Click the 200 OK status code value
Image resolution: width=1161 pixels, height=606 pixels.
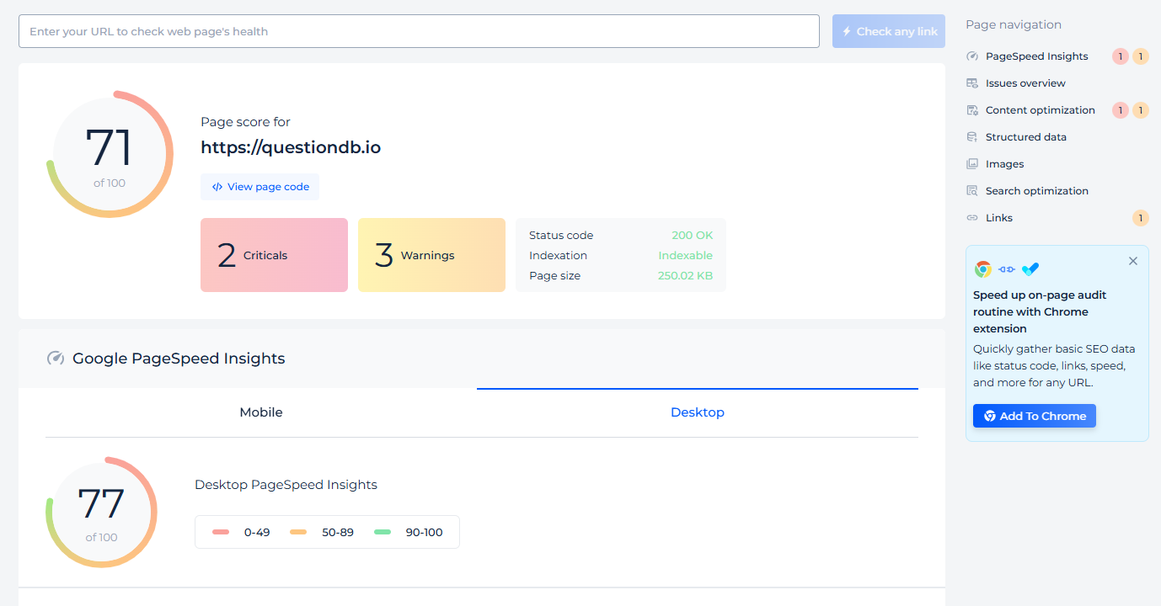692,236
